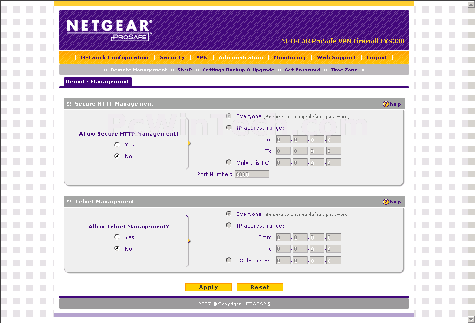This screenshot has height=323, width=475.
Task: Click the HTTP Port Number field
Action: coord(252,174)
